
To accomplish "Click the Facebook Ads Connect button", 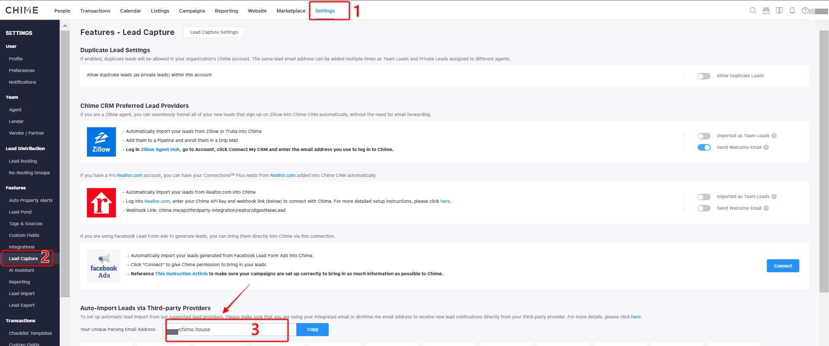I will 782,266.
